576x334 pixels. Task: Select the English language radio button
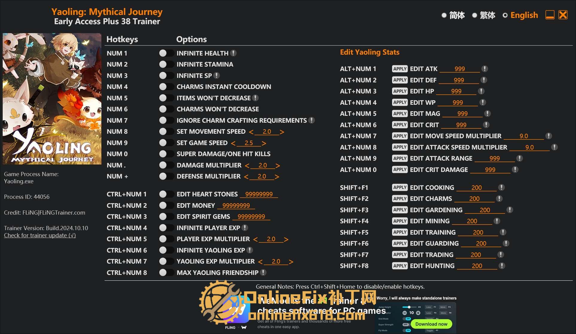click(x=505, y=15)
